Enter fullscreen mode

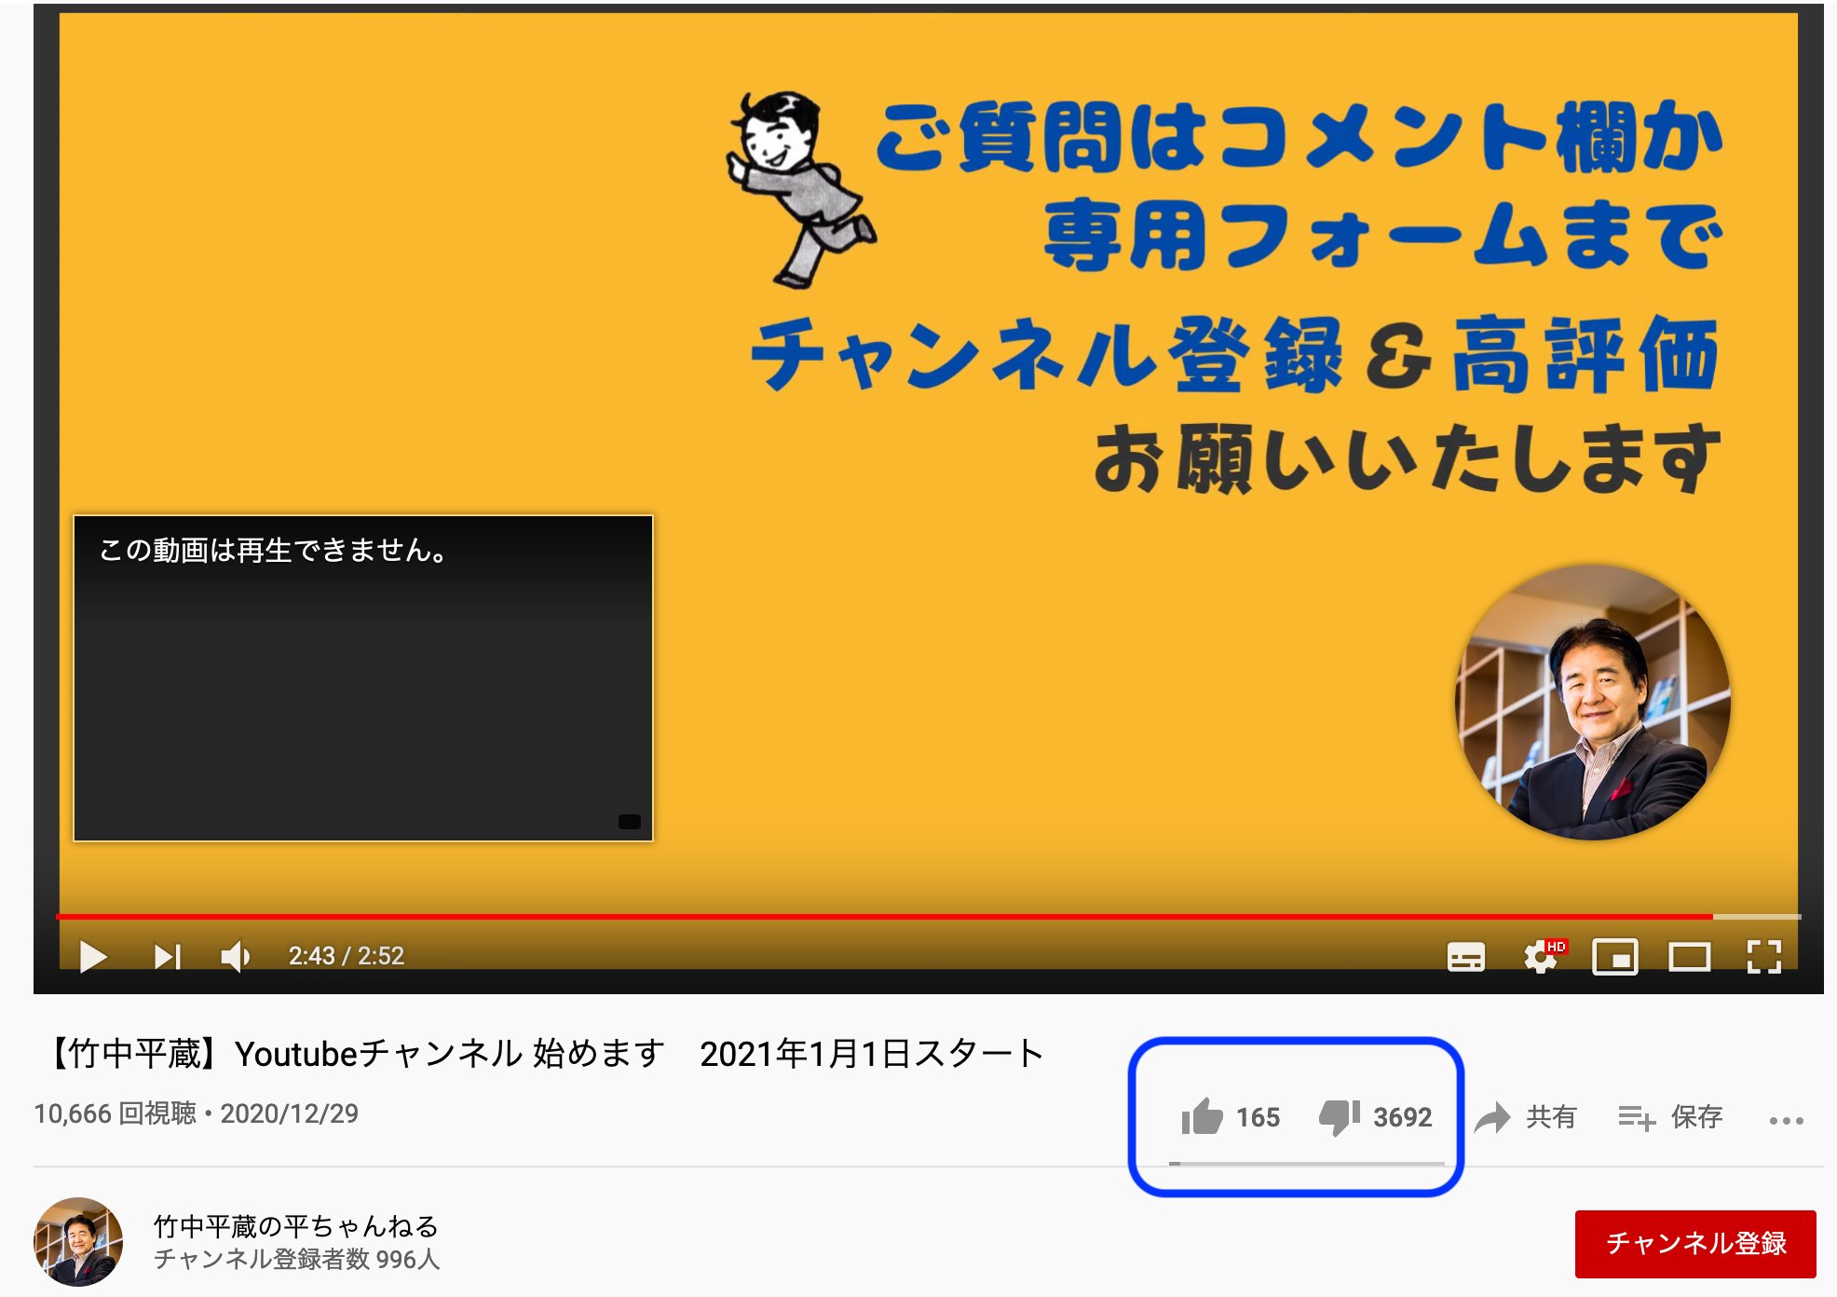(x=1763, y=957)
